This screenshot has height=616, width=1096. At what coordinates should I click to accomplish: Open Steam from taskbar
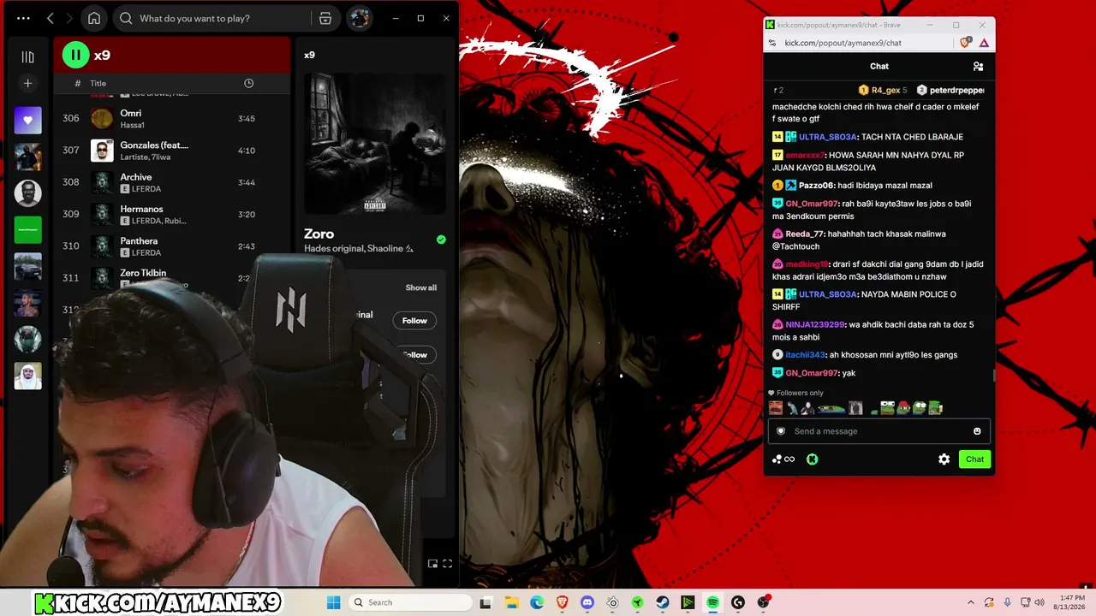click(663, 602)
